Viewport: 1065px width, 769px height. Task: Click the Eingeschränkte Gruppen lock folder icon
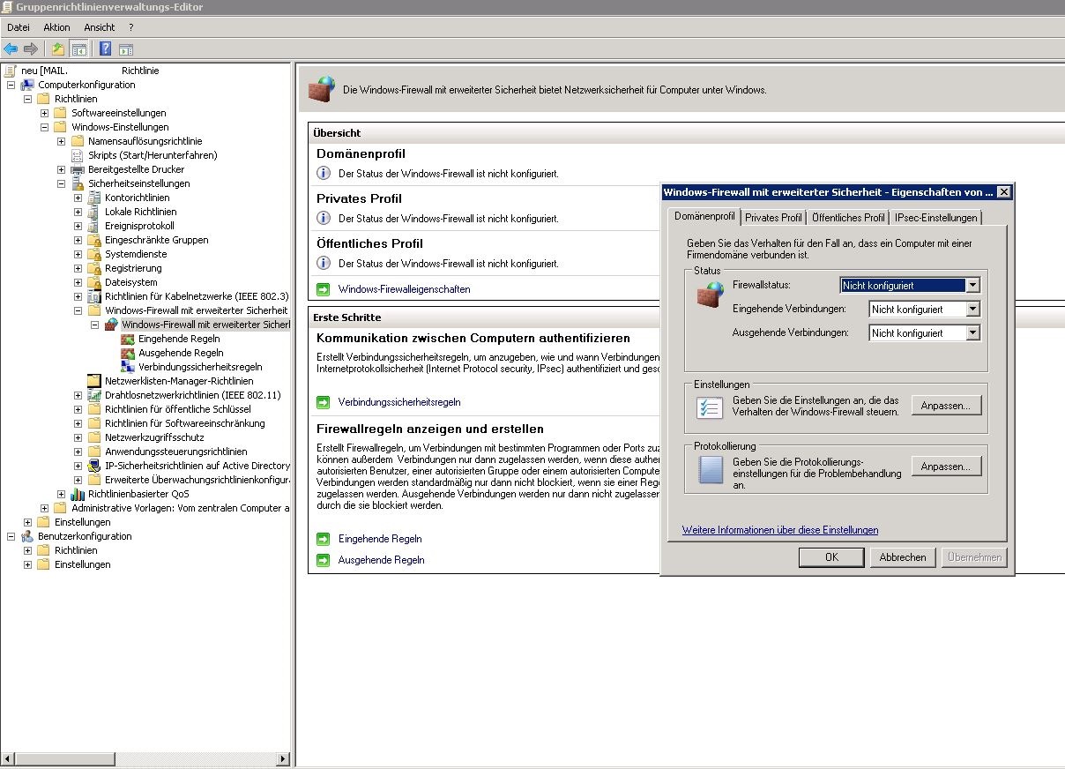[94, 240]
